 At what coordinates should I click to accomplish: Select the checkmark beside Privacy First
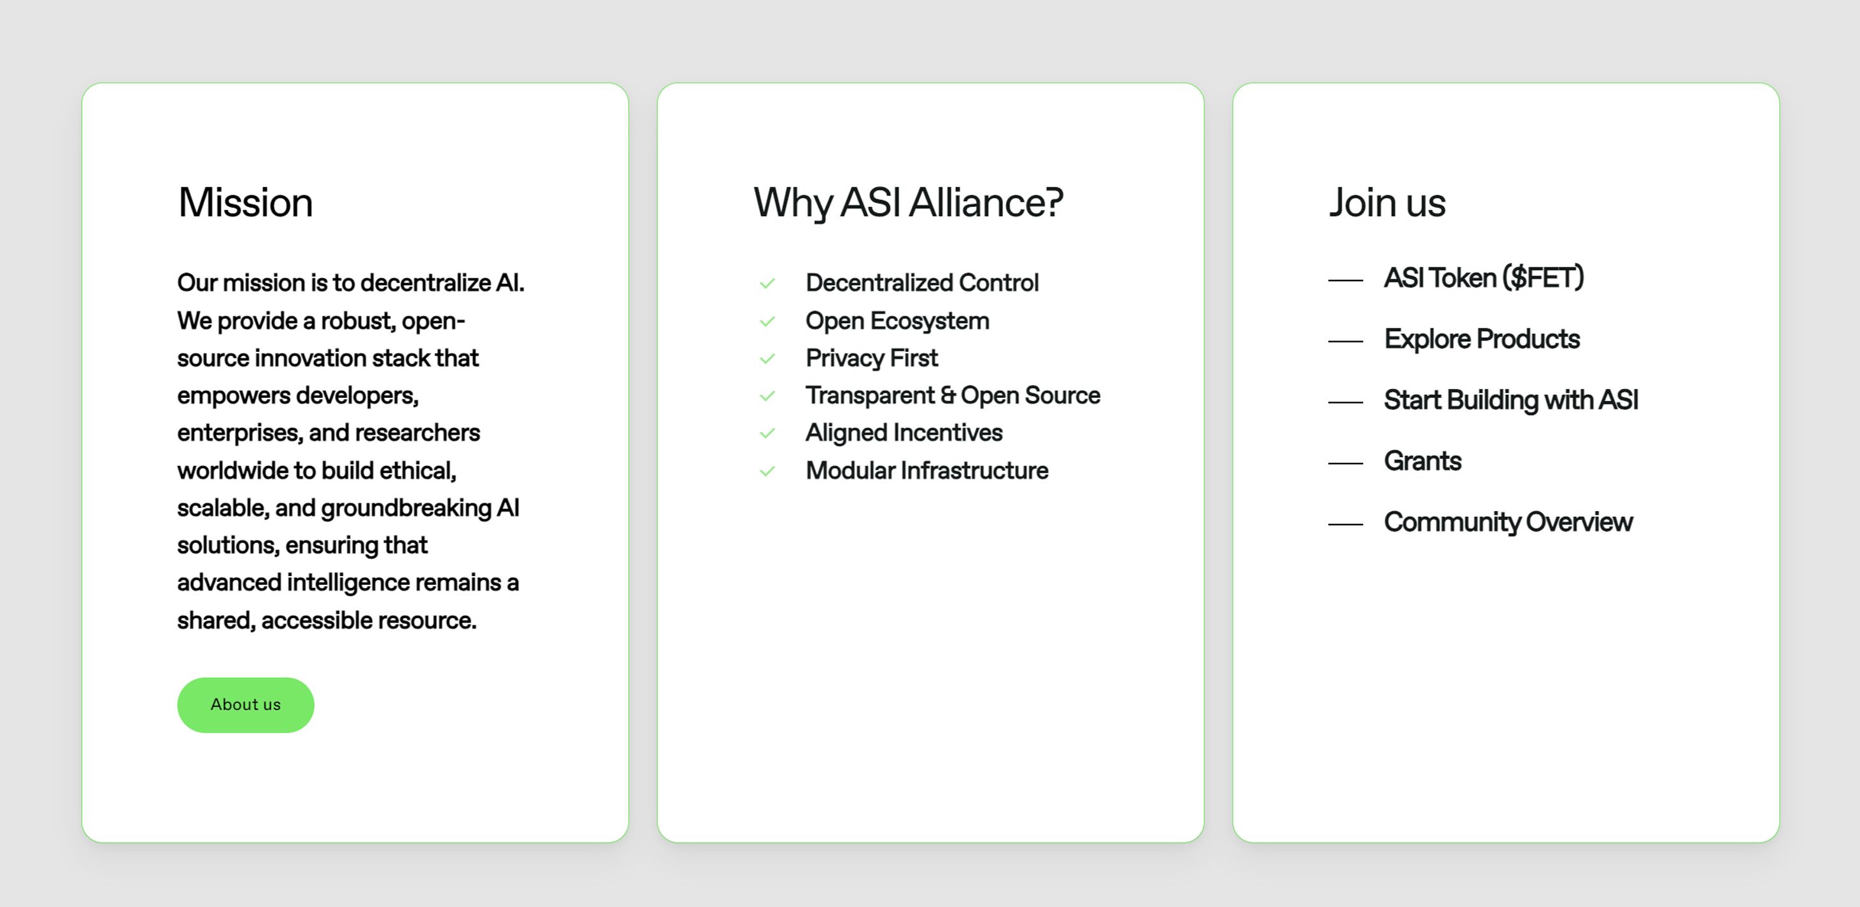click(x=767, y=358)
